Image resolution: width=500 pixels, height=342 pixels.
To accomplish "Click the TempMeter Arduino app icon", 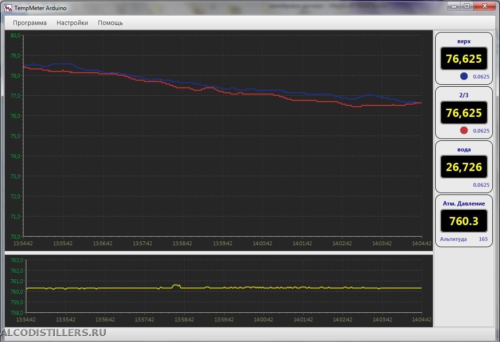I will click(x=8, y=8).
